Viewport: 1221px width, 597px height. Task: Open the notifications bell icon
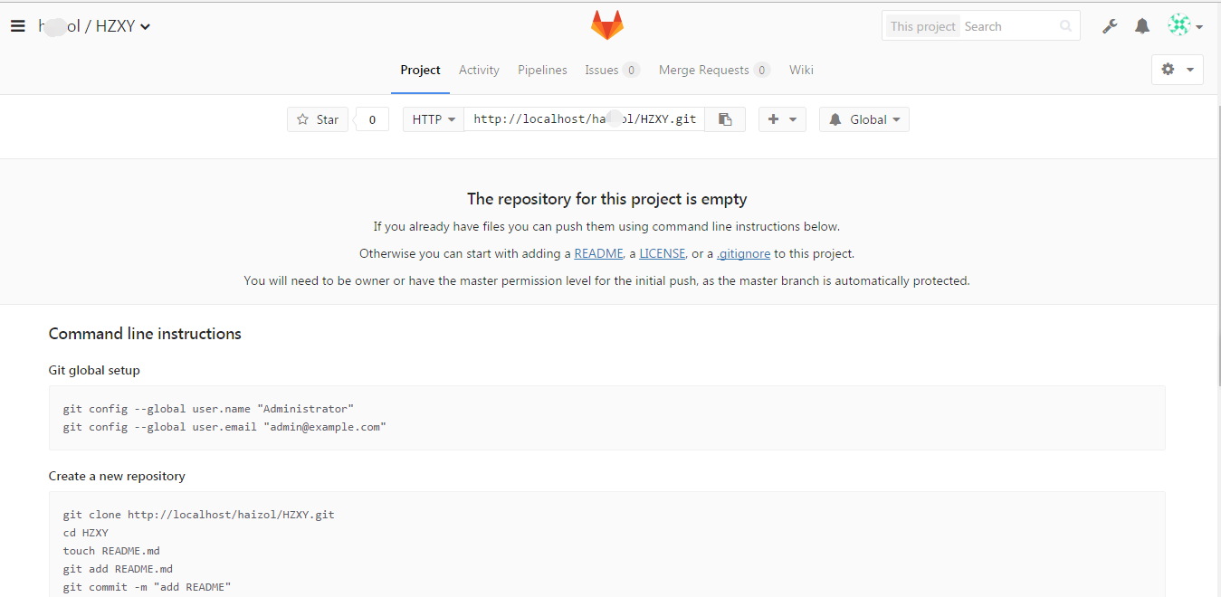[x=1142, y=26]
